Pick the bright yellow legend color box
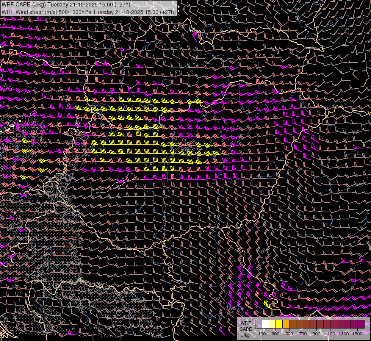Screen dimensions: 371x341 (x=279, y=324)
